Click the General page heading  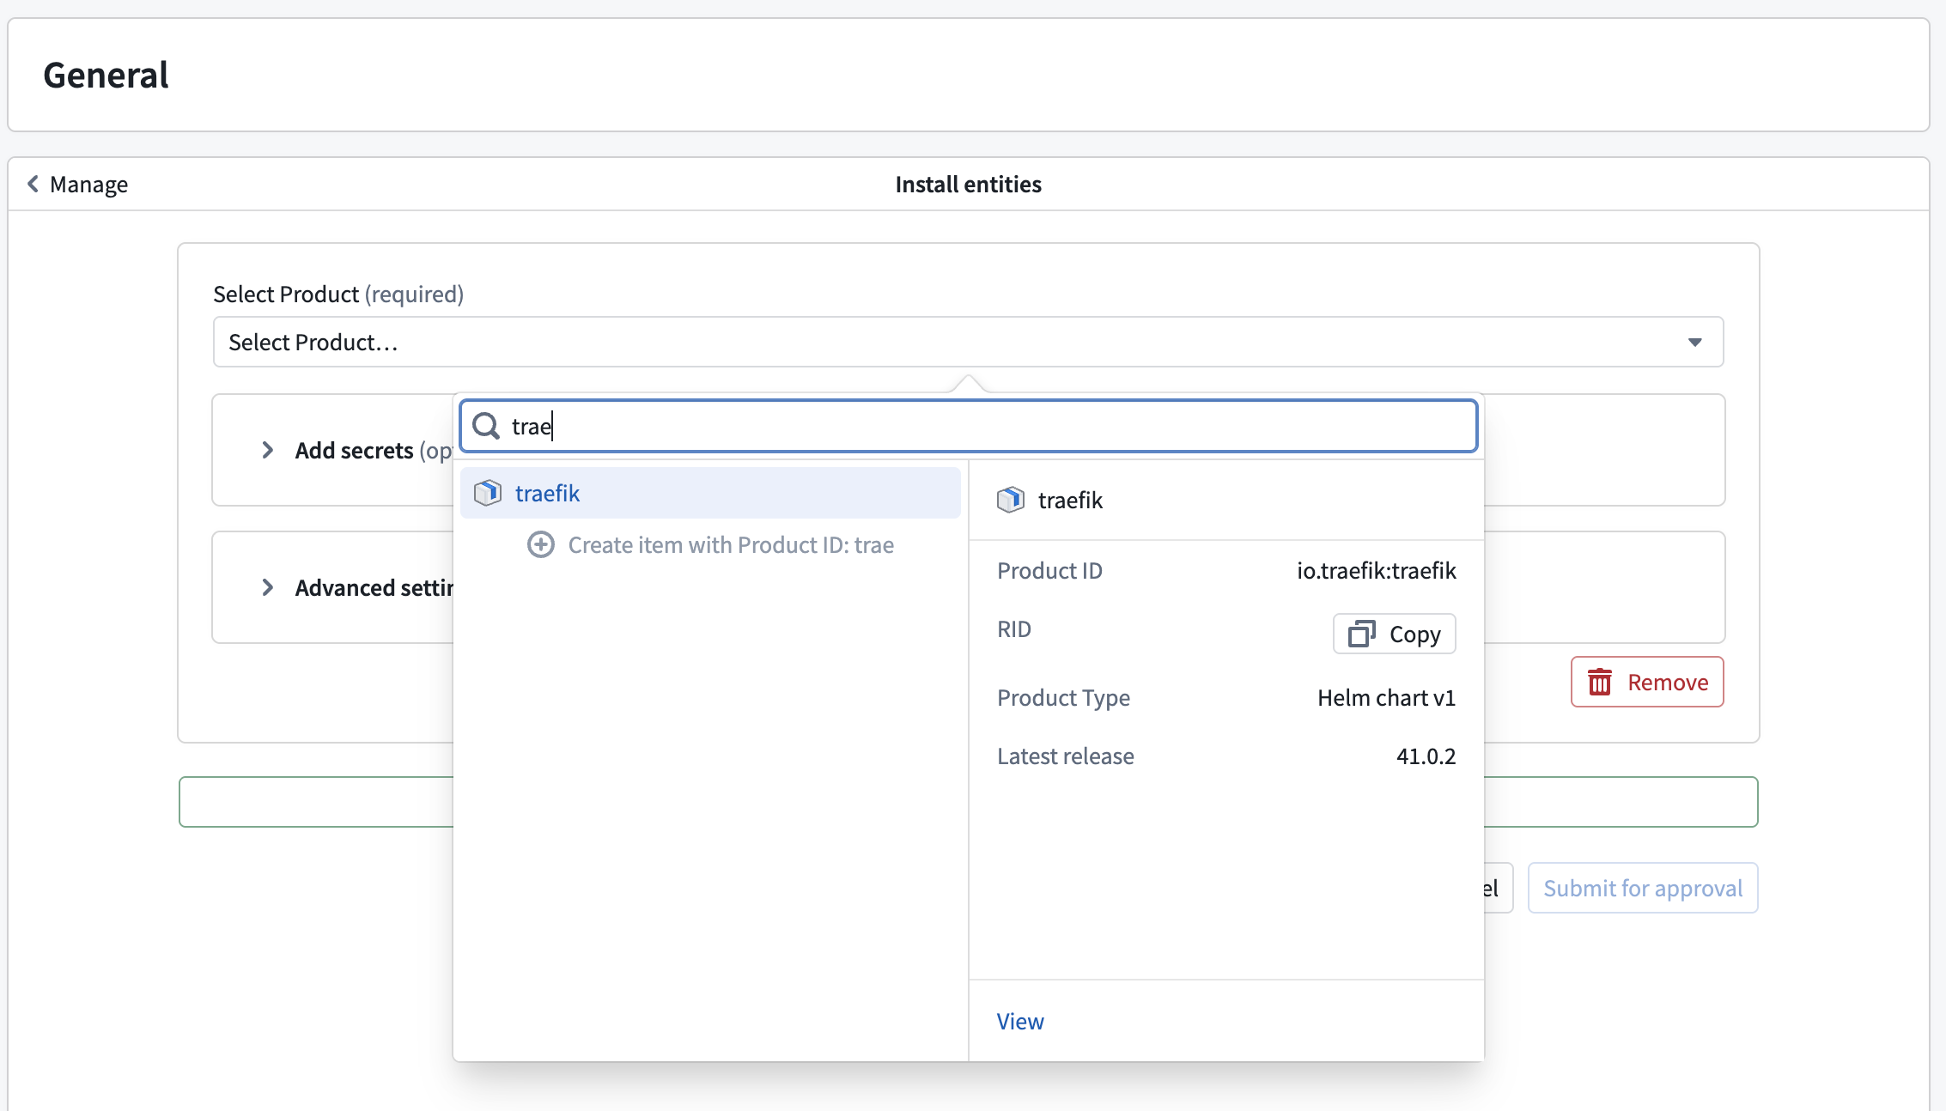pyautogui.click(x=106, y=75)
